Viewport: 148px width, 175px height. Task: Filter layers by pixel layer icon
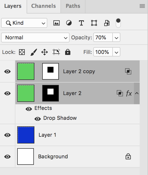coord(56,23)
